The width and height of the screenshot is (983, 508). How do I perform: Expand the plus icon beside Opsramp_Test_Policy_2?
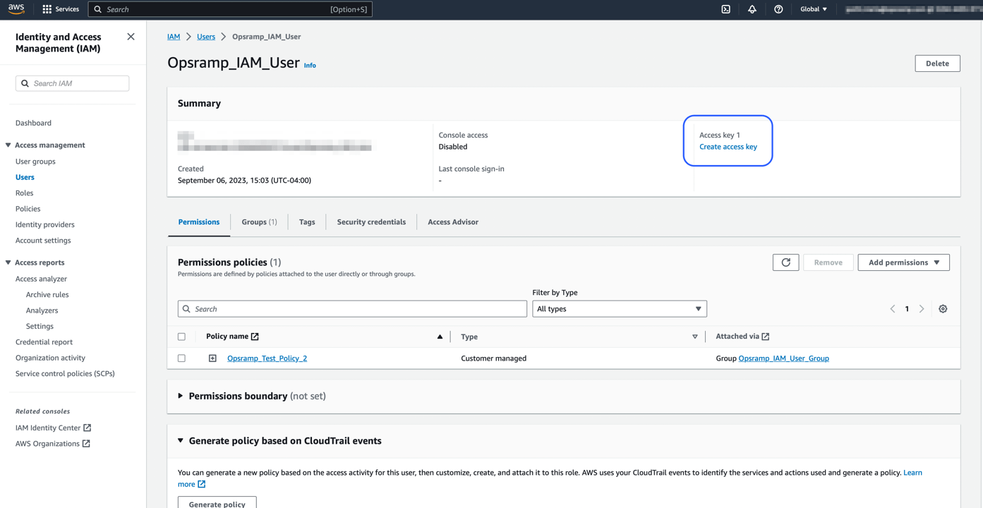click(x=212, y=358)
